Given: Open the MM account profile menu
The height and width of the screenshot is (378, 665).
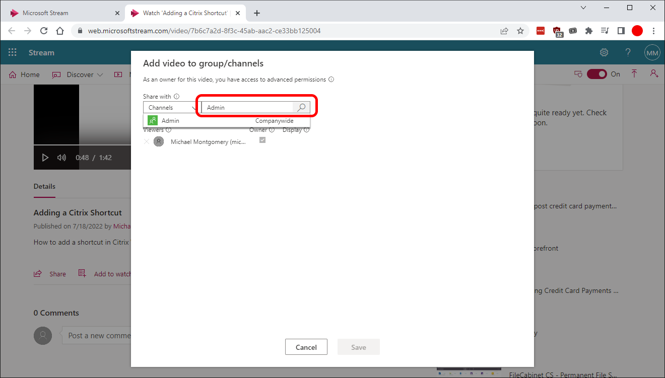Looking at the screenshot, I should point(652,53).
